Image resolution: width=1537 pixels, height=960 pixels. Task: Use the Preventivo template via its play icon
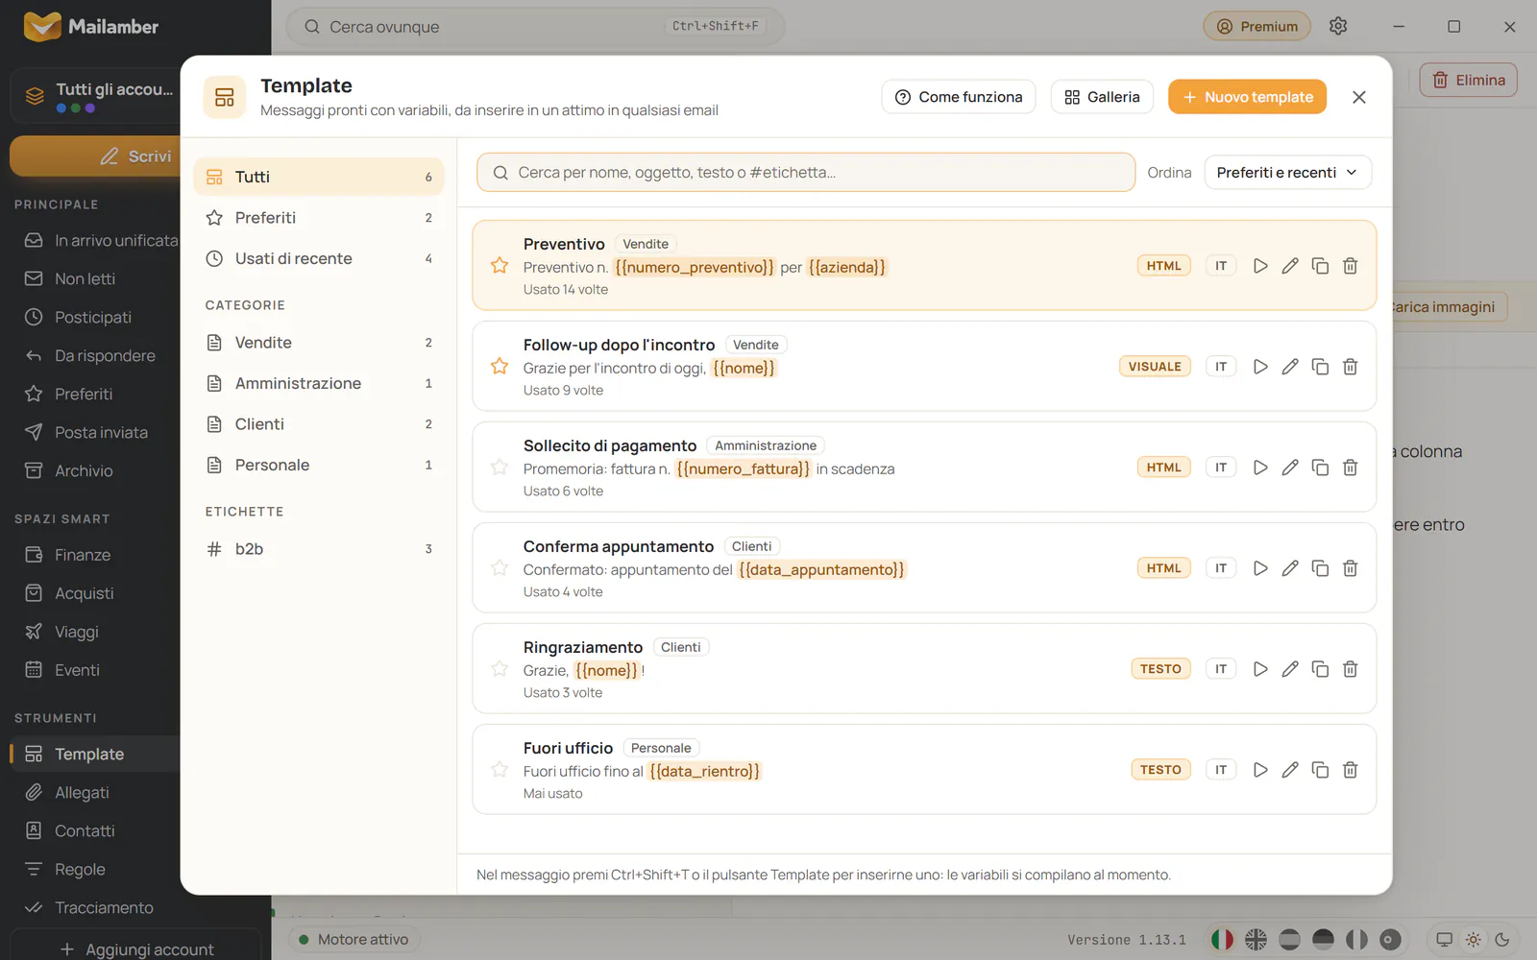coord(1260,266)
